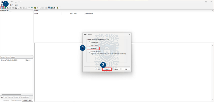This screenshot has width=214, height=105.
Task: Select the Image File radio button
Action: [x=90, y=48]
